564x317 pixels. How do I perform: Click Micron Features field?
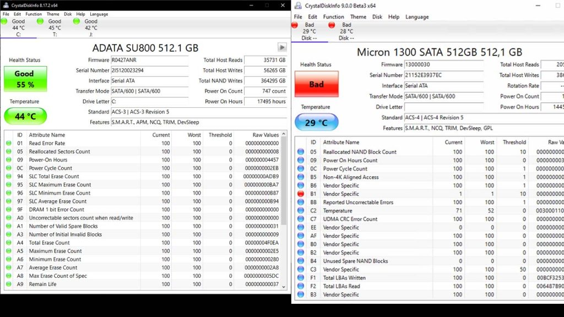[x=484, y=128]
